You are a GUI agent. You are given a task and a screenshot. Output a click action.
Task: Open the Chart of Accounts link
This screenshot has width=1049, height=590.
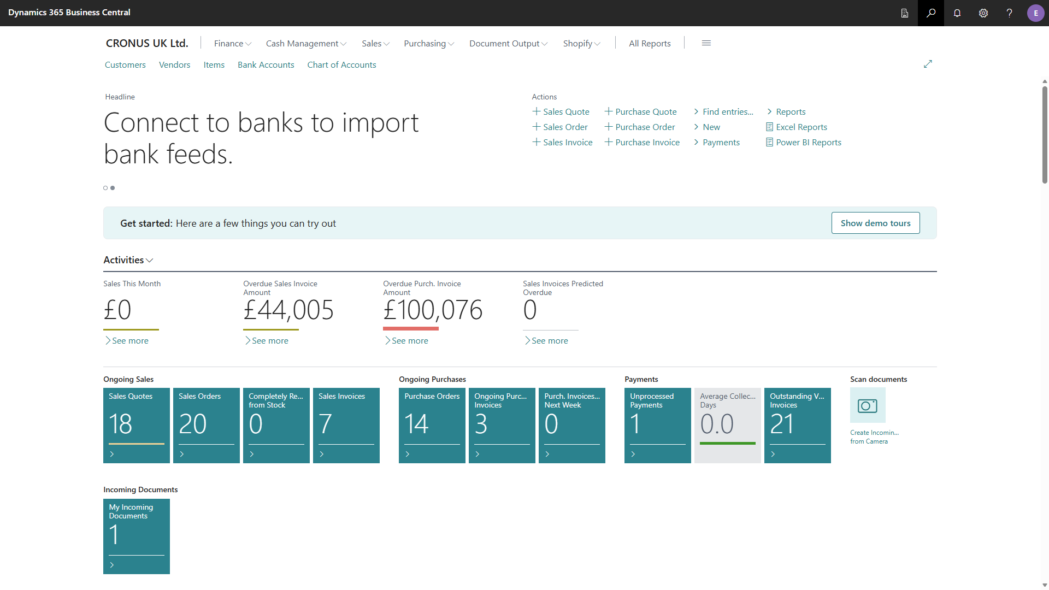[x=341, y=65]
